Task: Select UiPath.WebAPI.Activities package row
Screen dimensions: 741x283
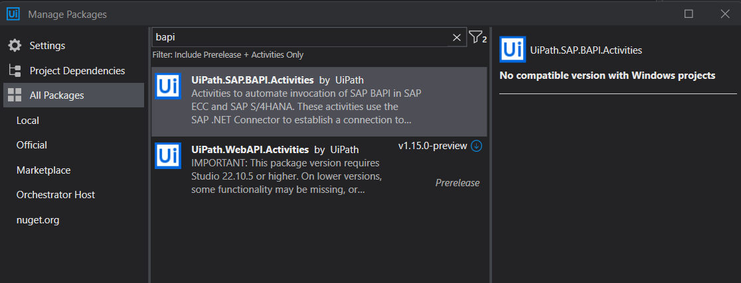Action: (319, 170)
